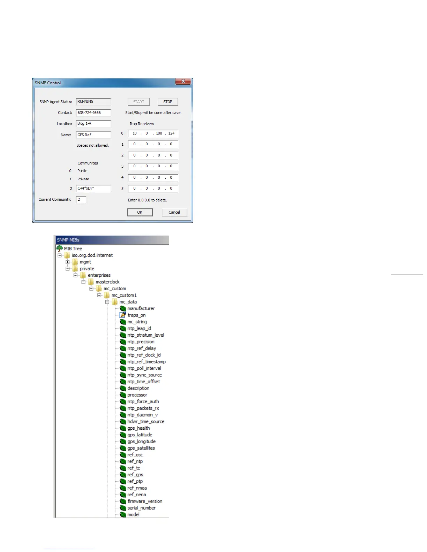
Task: Click the mgmt folder icon
Action: pyautogui.click(x=75, y=262)
